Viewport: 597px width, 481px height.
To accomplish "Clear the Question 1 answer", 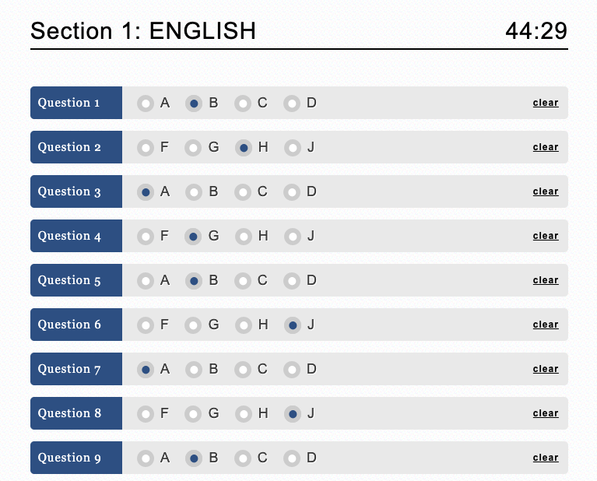I will (x=546, y=103).
